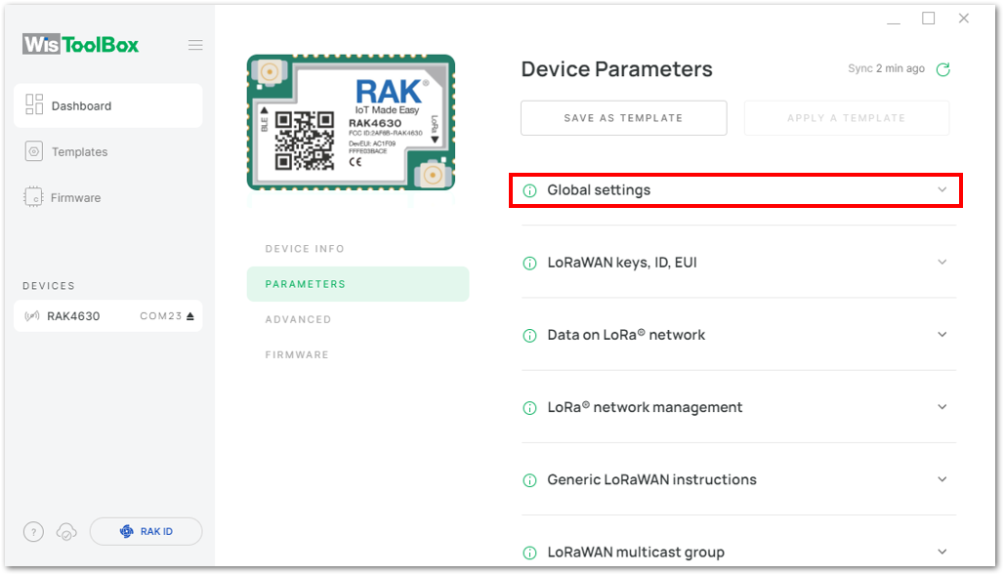The height and width of the screenshot is (575, 1004).
Task: Select the RAK4630 device entry
Action: click(107, 316)
